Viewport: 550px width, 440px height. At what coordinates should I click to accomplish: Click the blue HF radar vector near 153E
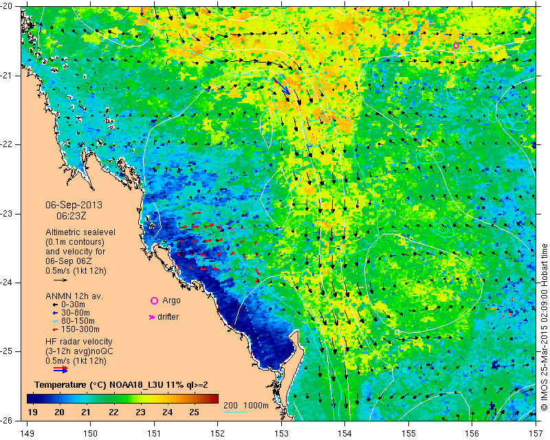point(282,87)
